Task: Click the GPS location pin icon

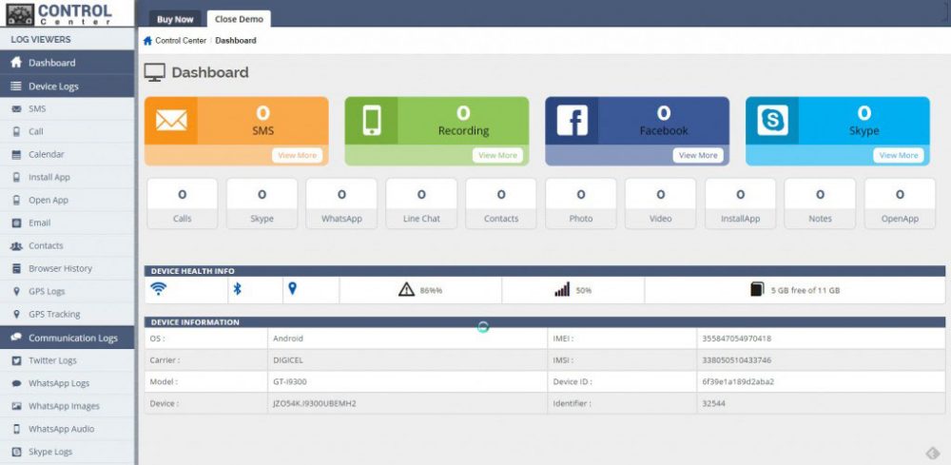Action: [x=293, y=289]
